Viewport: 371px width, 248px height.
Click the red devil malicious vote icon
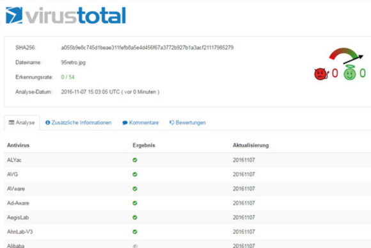321,74
